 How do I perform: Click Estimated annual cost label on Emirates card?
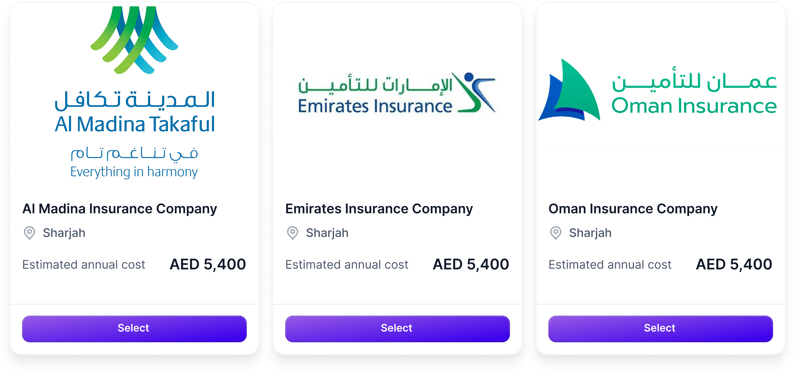(x=347, y=265)
